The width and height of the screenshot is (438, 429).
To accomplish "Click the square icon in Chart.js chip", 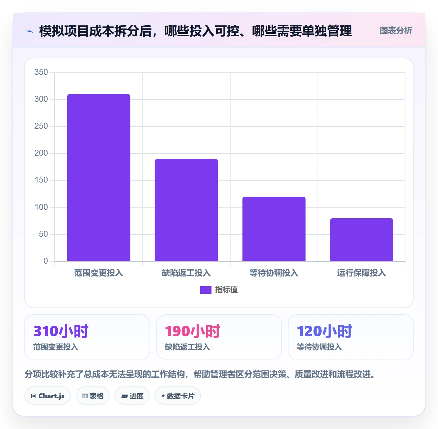I will pos(34,396).
